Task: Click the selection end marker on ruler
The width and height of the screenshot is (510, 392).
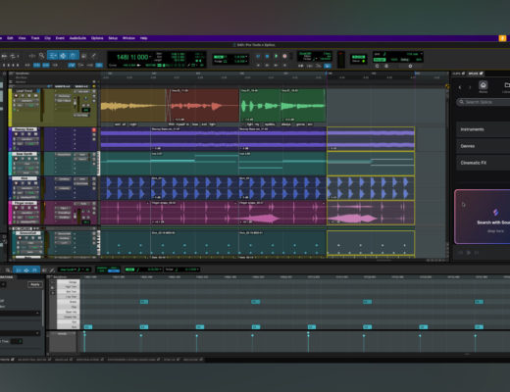Action: tap(415, 74)
